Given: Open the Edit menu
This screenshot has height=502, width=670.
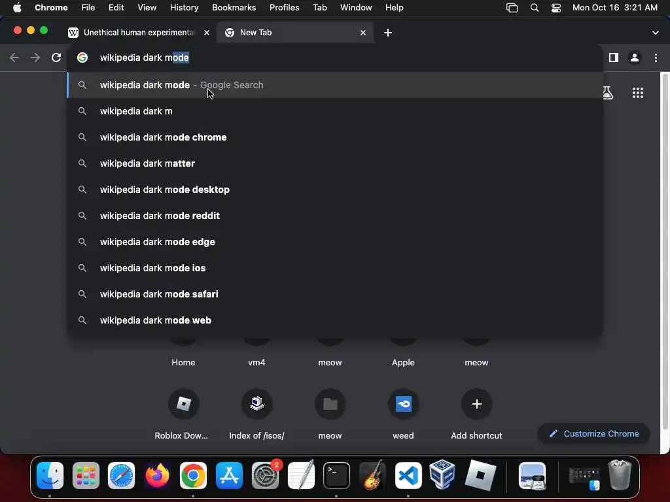Looking at the screenshot, I should pos(116,8).
